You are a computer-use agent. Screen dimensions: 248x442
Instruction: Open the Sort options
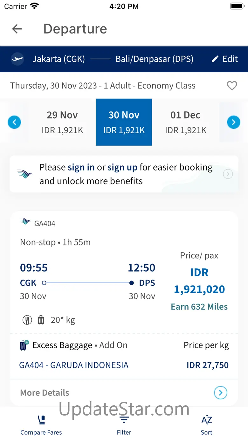(x=206, y=425)
